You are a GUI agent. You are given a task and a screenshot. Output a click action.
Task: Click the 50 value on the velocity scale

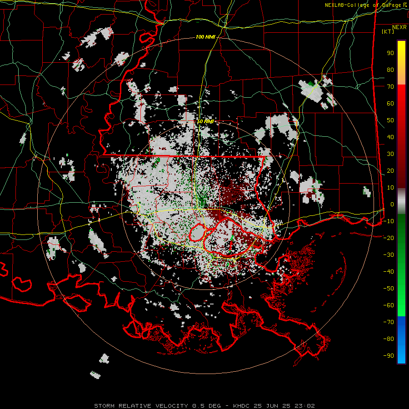coord(390,120)
